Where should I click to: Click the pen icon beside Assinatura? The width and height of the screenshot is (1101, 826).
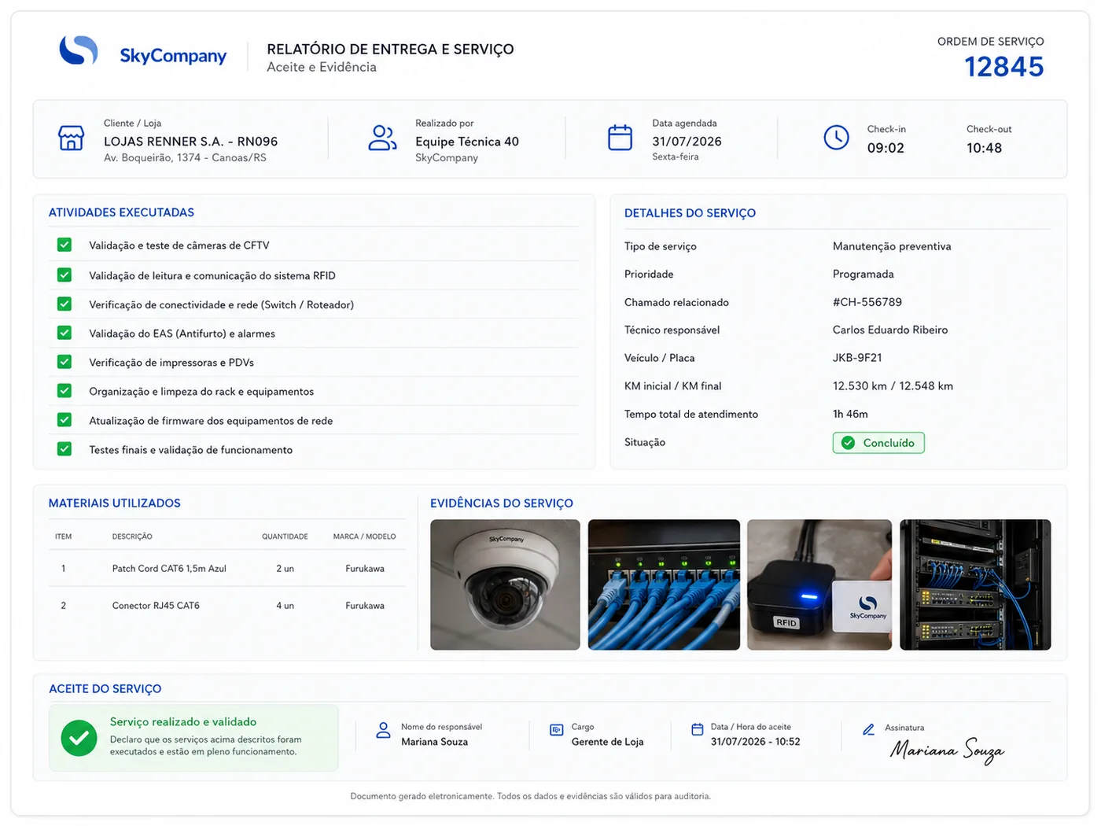[868, 730]
